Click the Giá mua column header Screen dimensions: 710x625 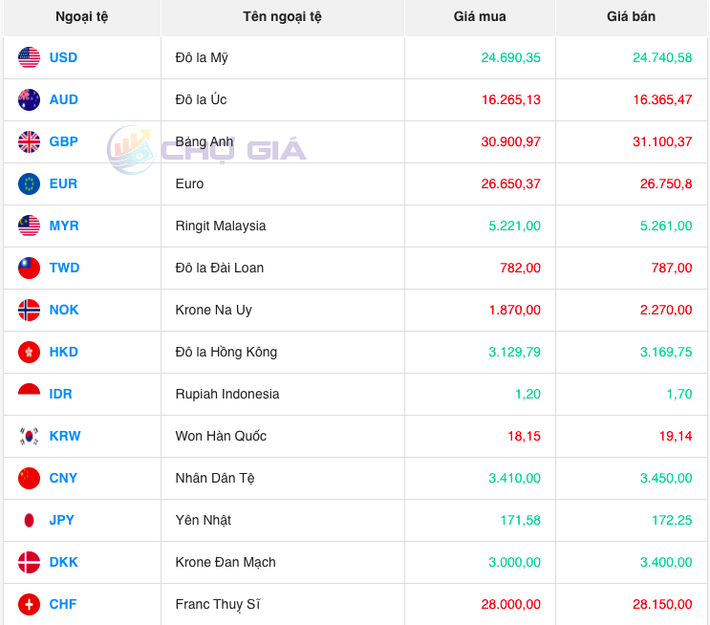tap(480, 16)
